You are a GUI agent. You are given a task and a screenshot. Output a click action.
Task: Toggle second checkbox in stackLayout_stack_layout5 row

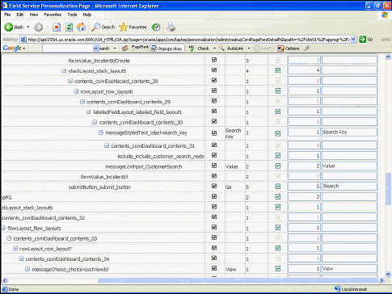[x=278, y=70]
